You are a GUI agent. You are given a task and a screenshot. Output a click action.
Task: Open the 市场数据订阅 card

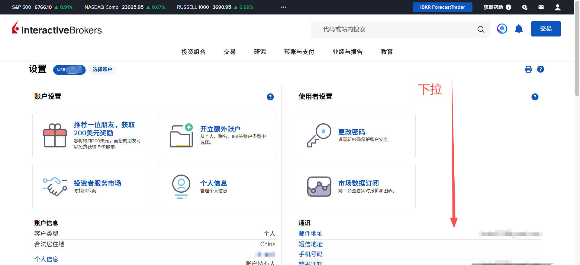(356, 187)
